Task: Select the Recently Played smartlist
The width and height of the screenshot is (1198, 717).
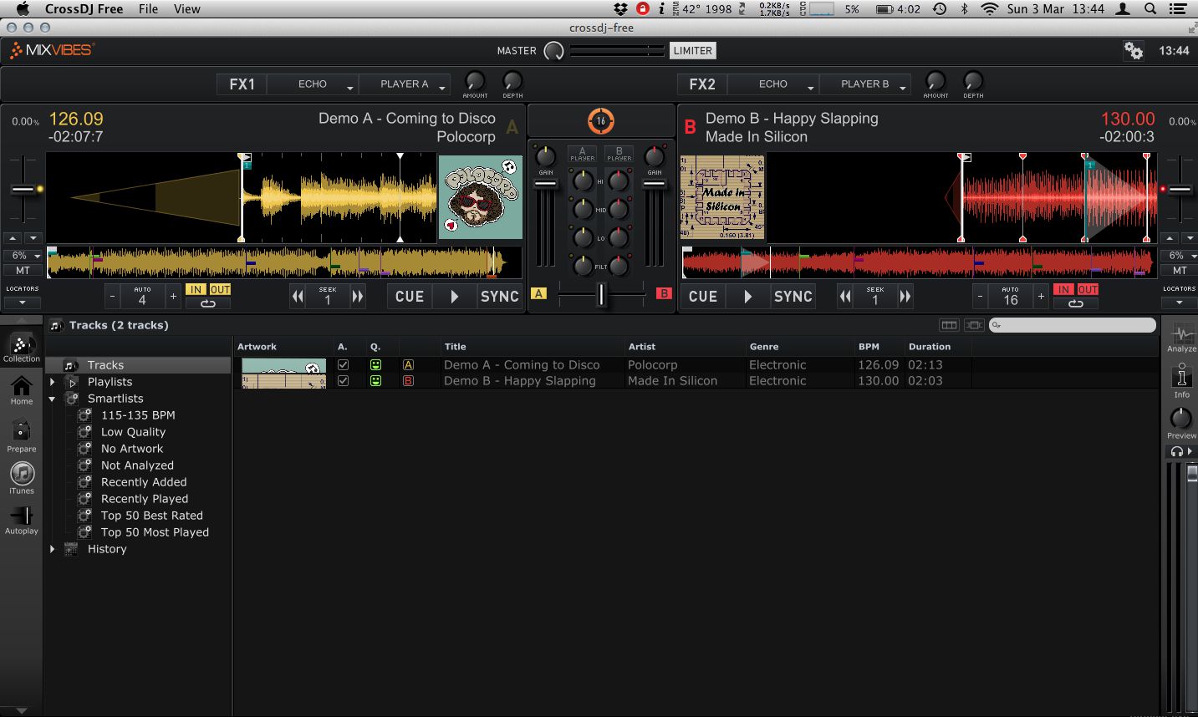Action: [x=145, y=499]
